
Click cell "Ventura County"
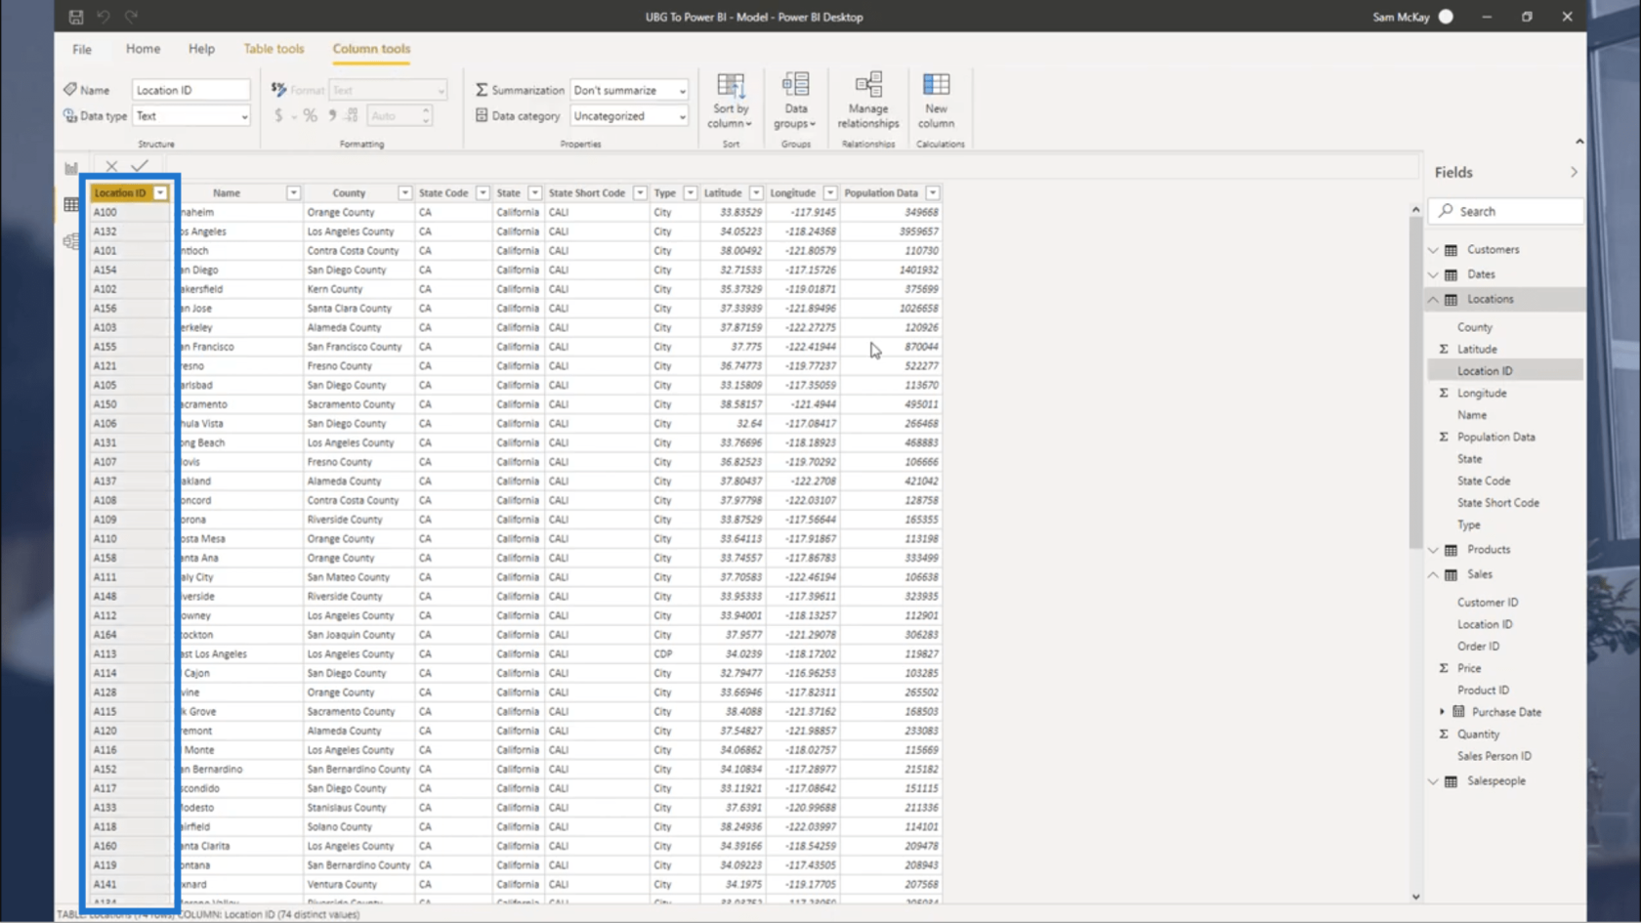[x=341, y=885]
